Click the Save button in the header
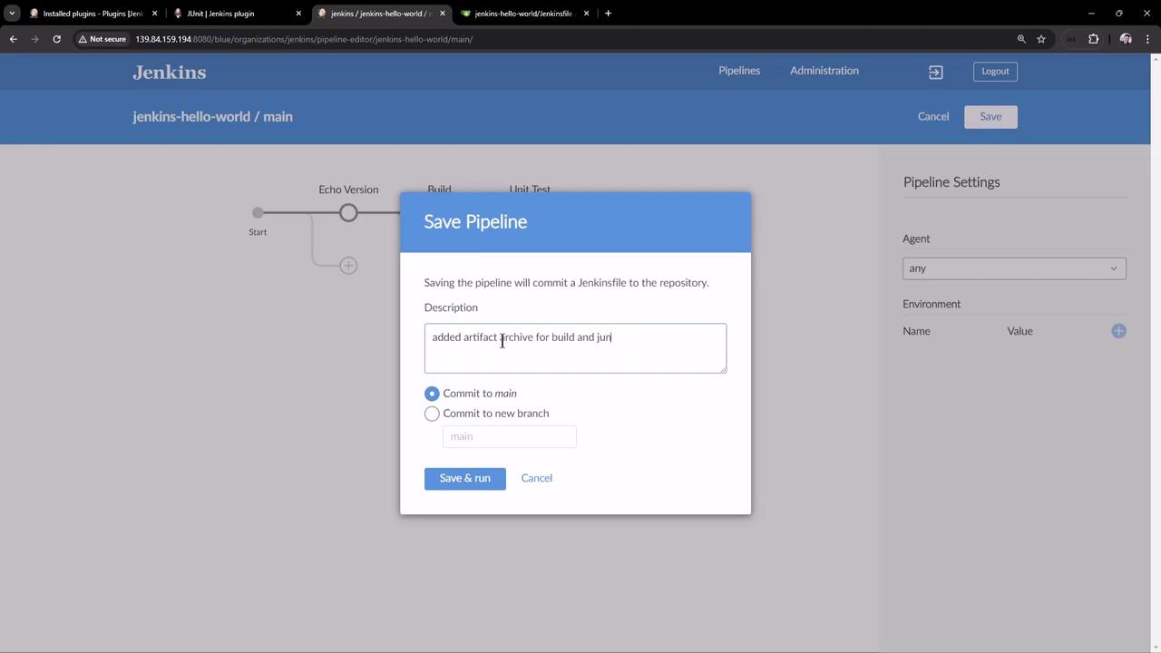Viewport: 1161px width, 653px height. (990, 117)
